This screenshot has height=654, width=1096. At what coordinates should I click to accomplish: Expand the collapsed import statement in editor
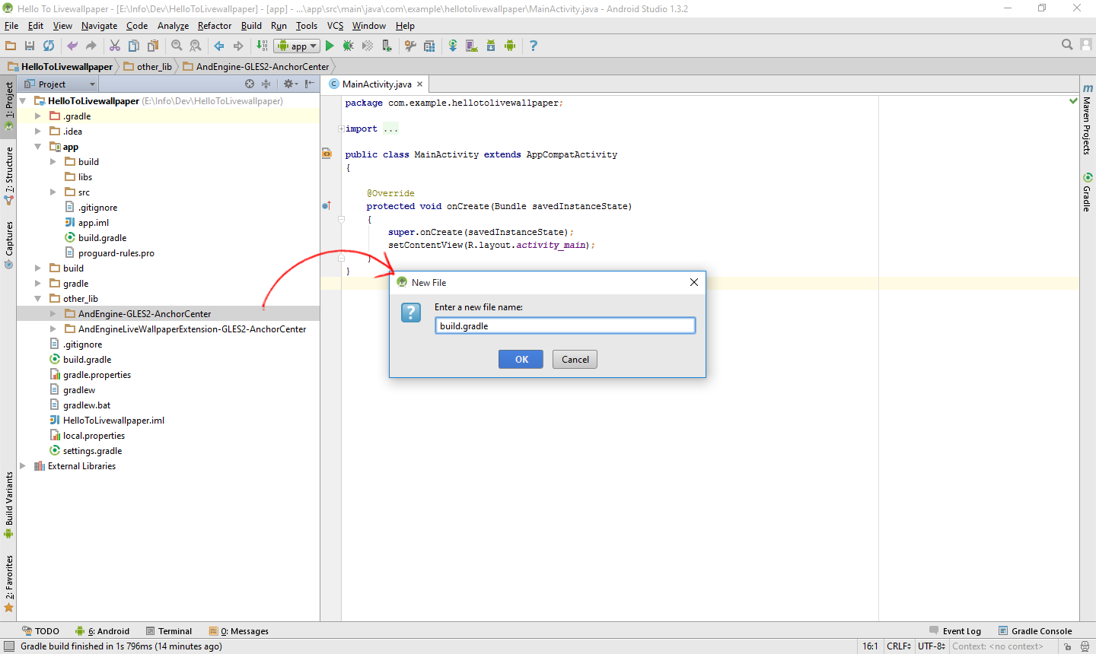pyautogui.click(x=341, y=129)
